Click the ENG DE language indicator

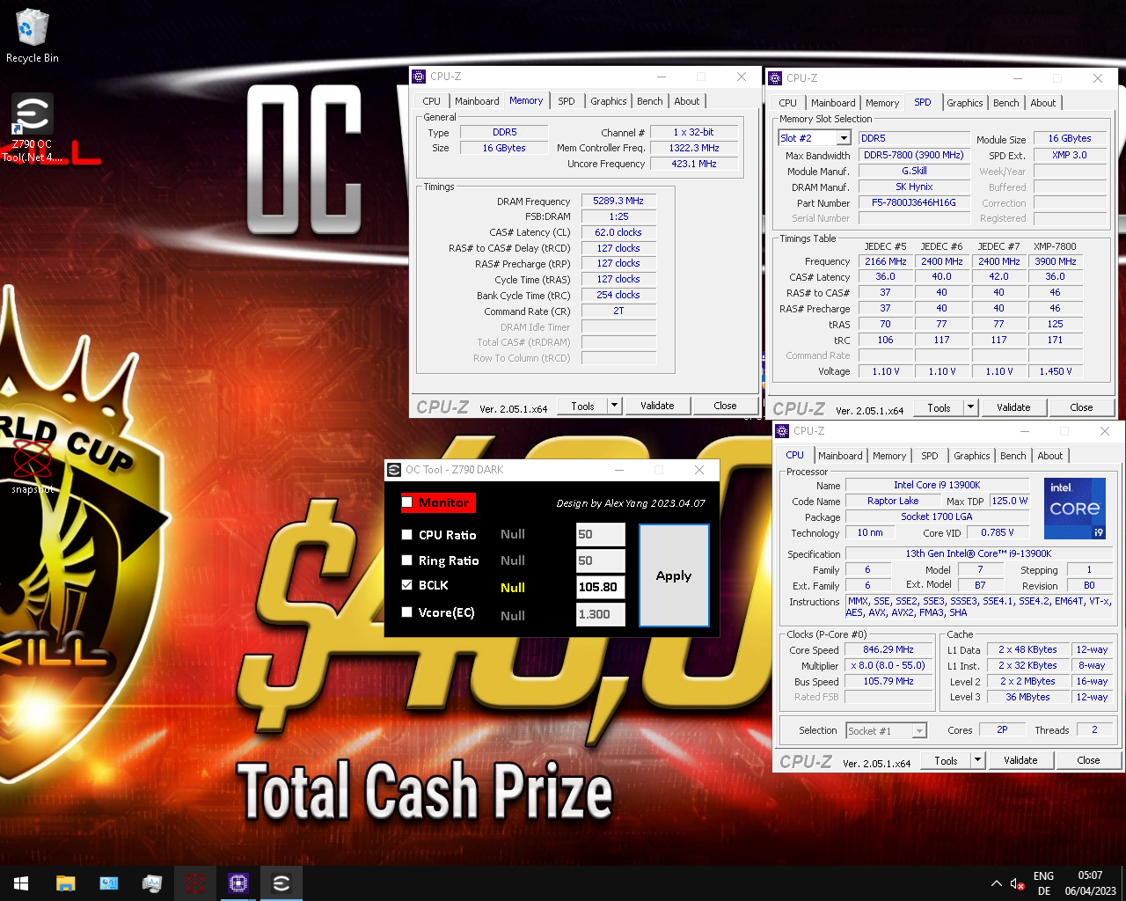[x=1044, y=883]
